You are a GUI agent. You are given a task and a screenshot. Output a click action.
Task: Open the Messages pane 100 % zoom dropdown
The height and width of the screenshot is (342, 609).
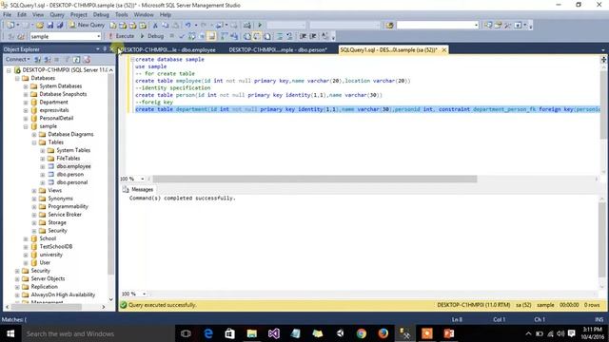tap(144, 294)
